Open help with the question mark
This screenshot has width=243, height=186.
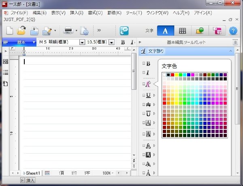pyautogui.click(x=233, y=31)
